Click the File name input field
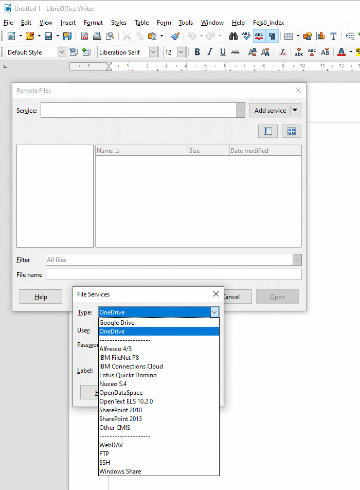 click(173, 275)
